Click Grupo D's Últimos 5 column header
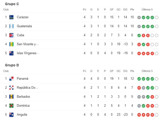 (147, 71)
